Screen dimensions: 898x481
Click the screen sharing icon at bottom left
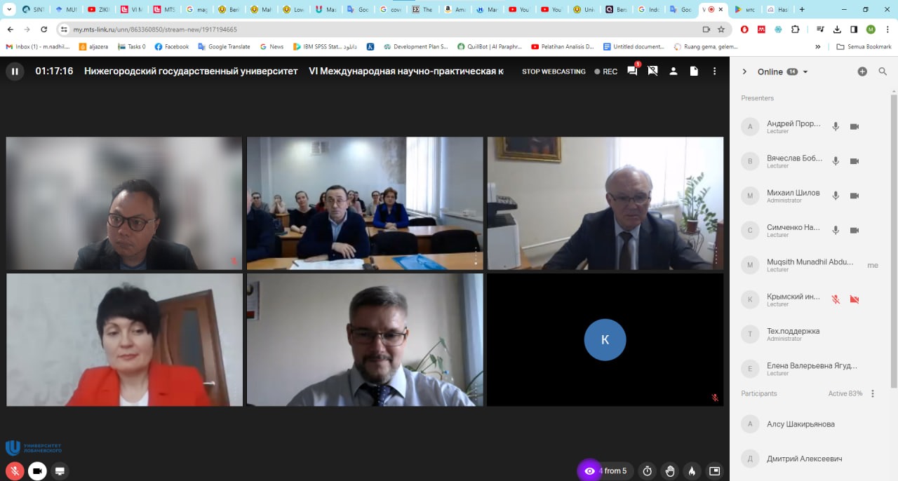click(60, 471)
